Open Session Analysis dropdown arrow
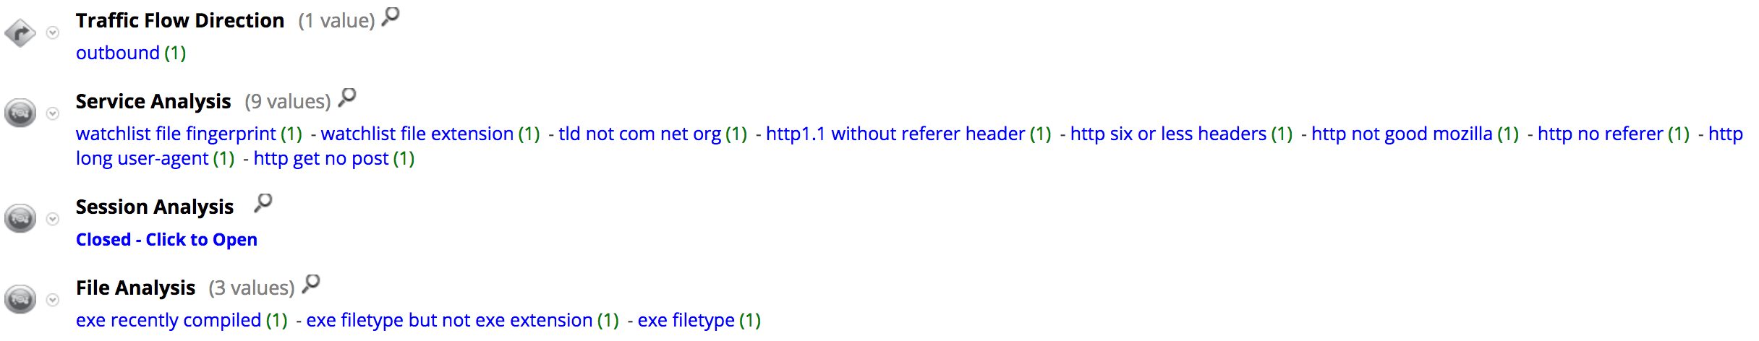 (53, 219)
